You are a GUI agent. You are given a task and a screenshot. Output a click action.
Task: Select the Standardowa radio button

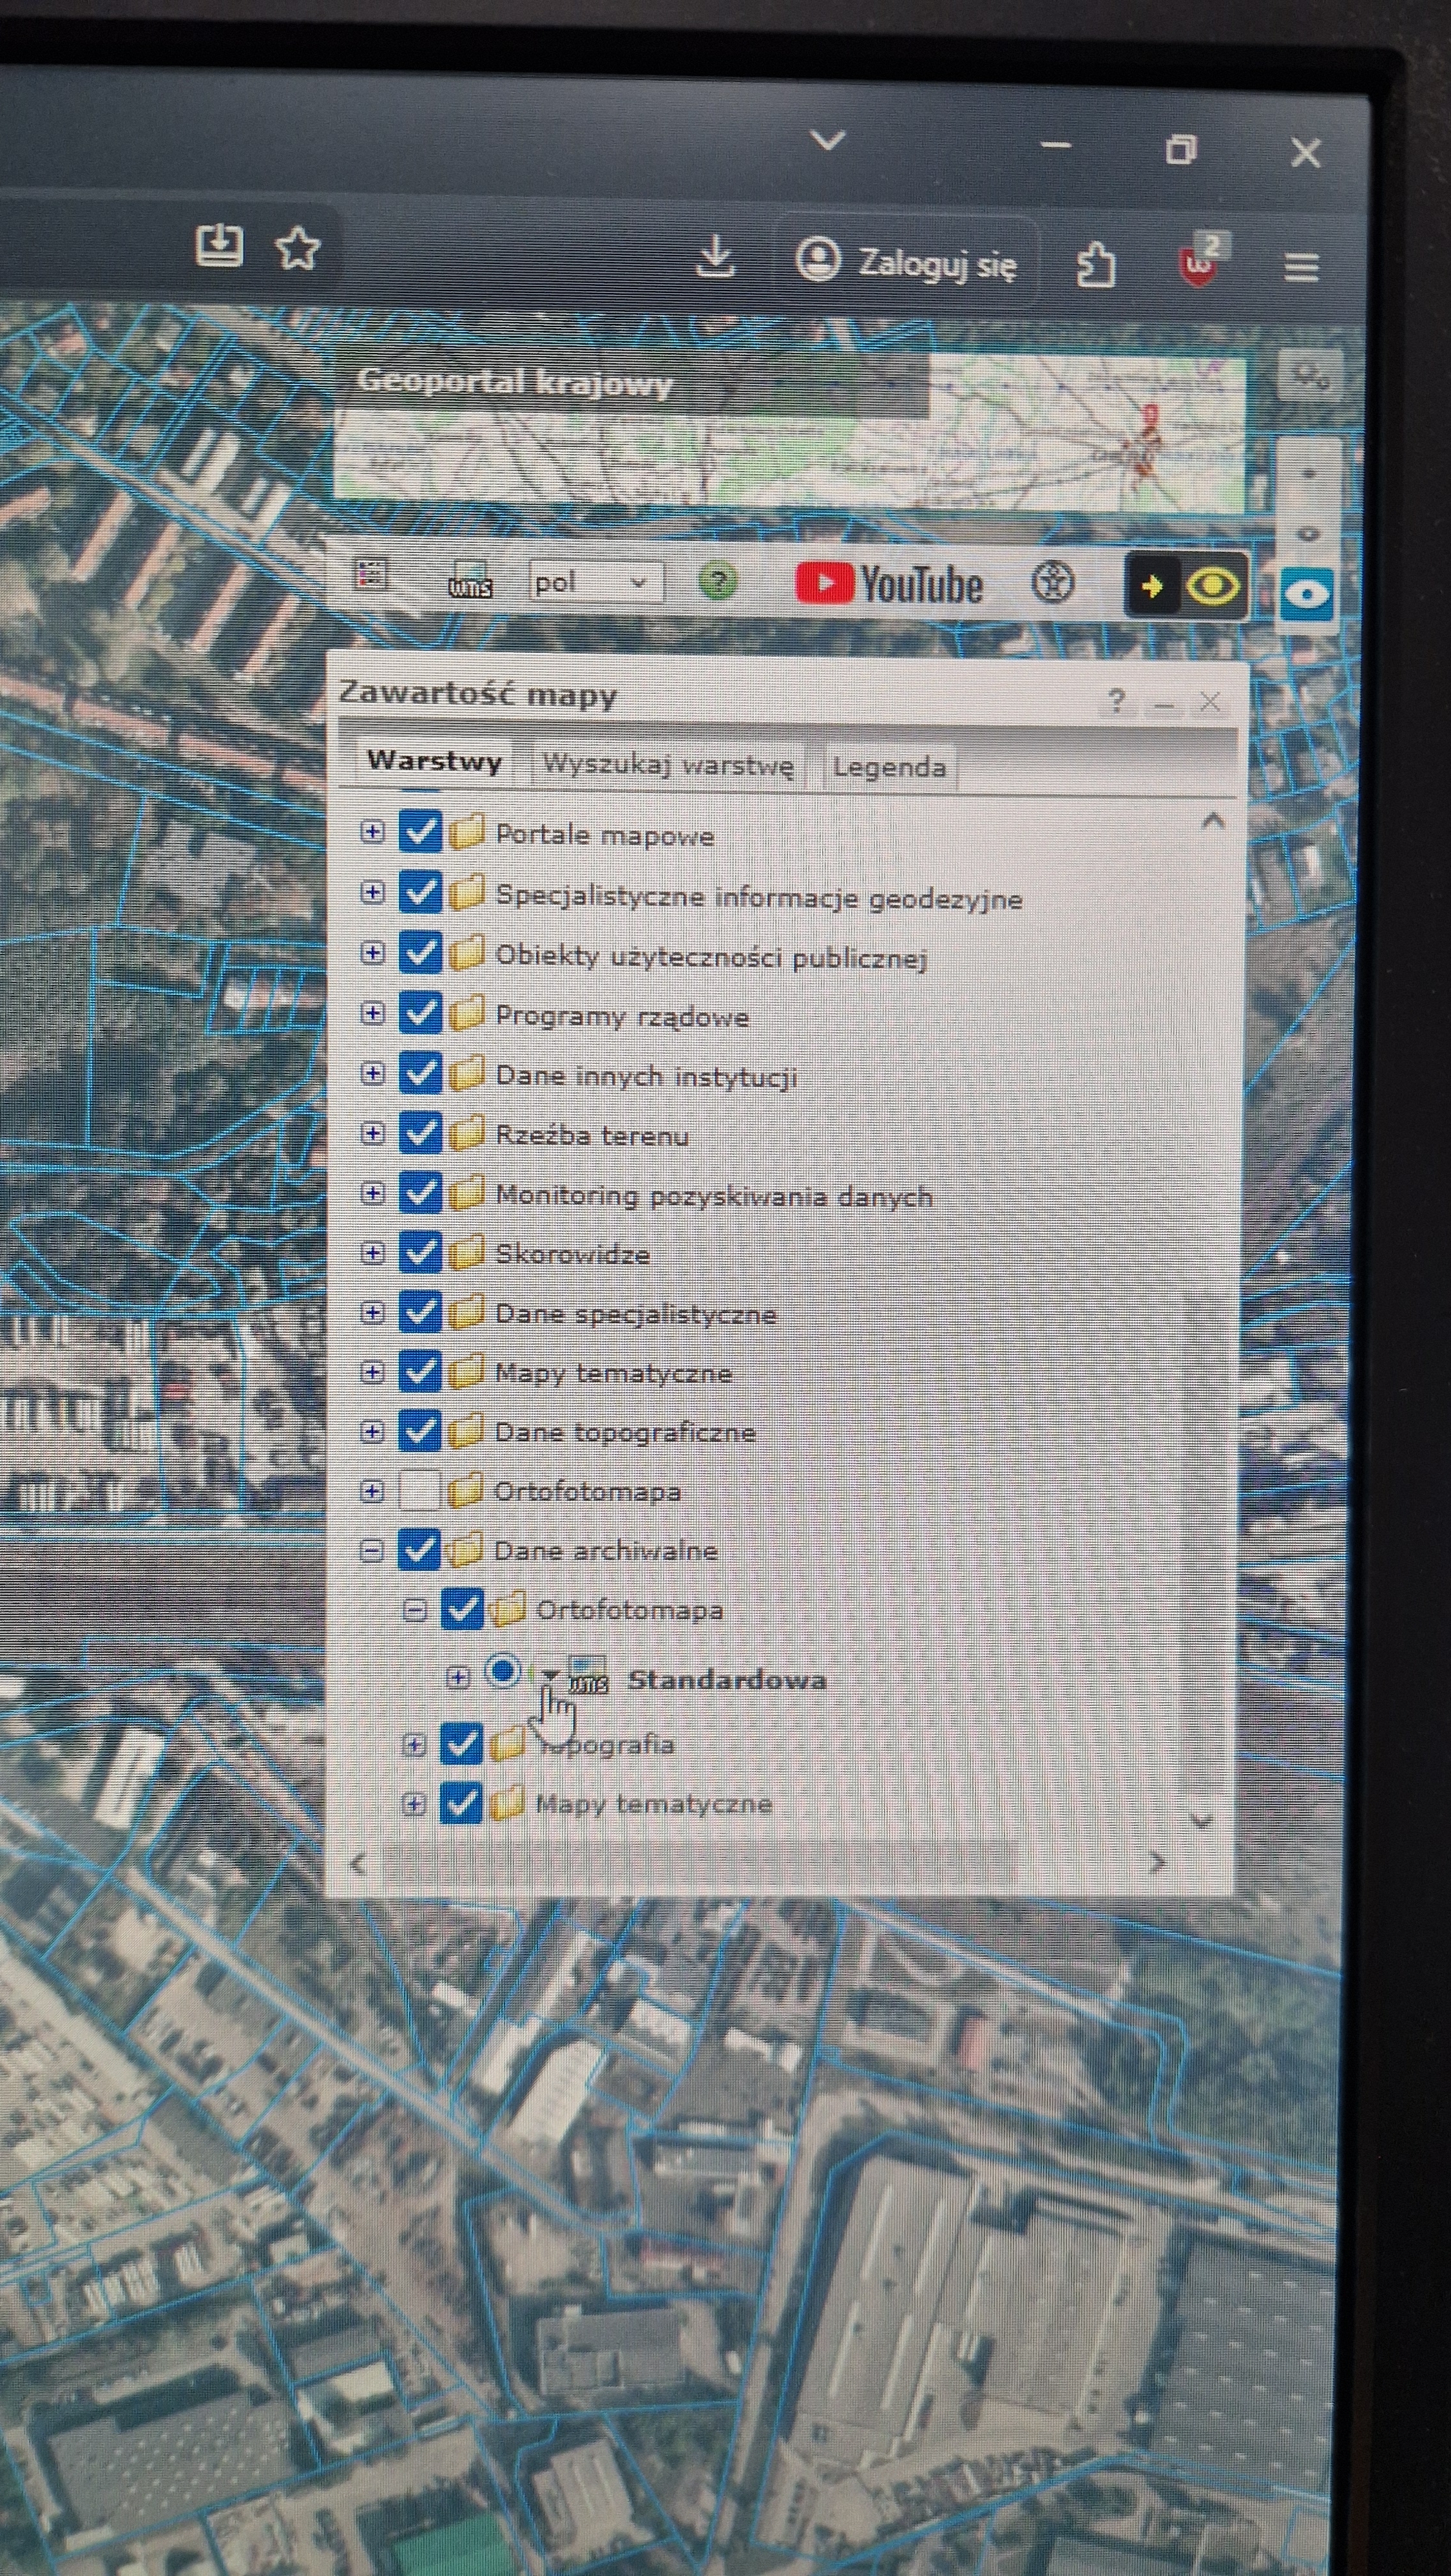[x=503, y=1671]
